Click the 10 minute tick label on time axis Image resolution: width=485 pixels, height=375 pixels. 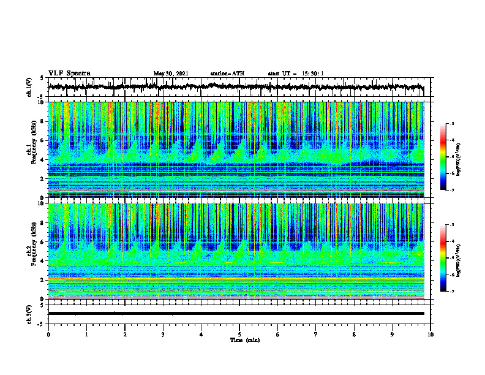430,335
